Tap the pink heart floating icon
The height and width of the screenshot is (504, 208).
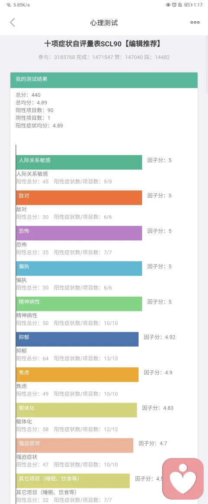pos(182,479)
